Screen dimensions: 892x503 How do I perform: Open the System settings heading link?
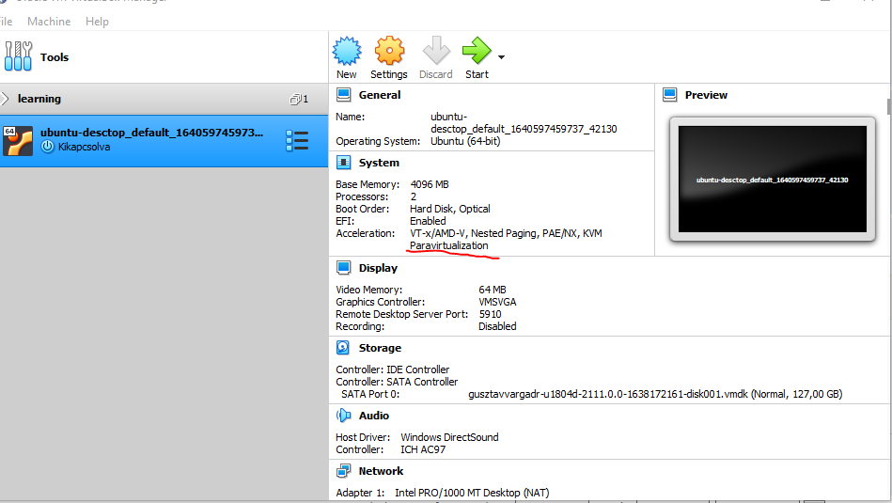pos(379,163)
